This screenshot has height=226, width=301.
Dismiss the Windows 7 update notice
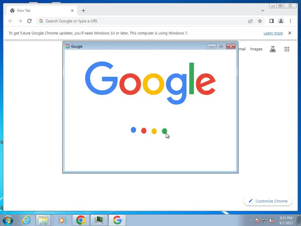(290, 33)
